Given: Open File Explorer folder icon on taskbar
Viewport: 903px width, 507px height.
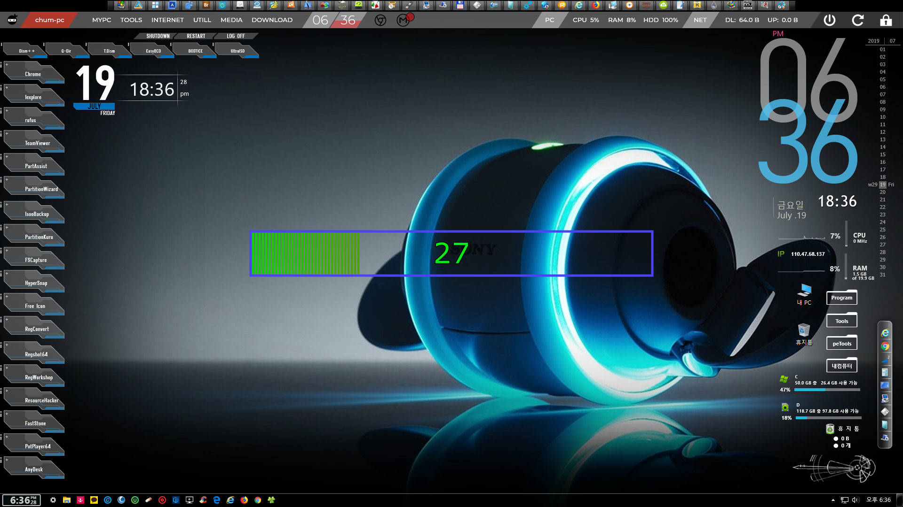Looking at the screenshot, I should pos(67,500).
